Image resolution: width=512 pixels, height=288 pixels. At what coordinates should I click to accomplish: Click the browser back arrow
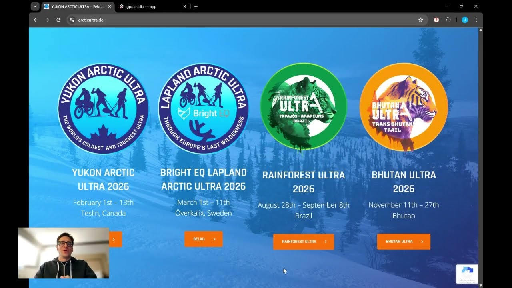(36, 20)
